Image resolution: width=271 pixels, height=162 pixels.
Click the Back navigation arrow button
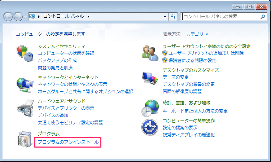8,17
